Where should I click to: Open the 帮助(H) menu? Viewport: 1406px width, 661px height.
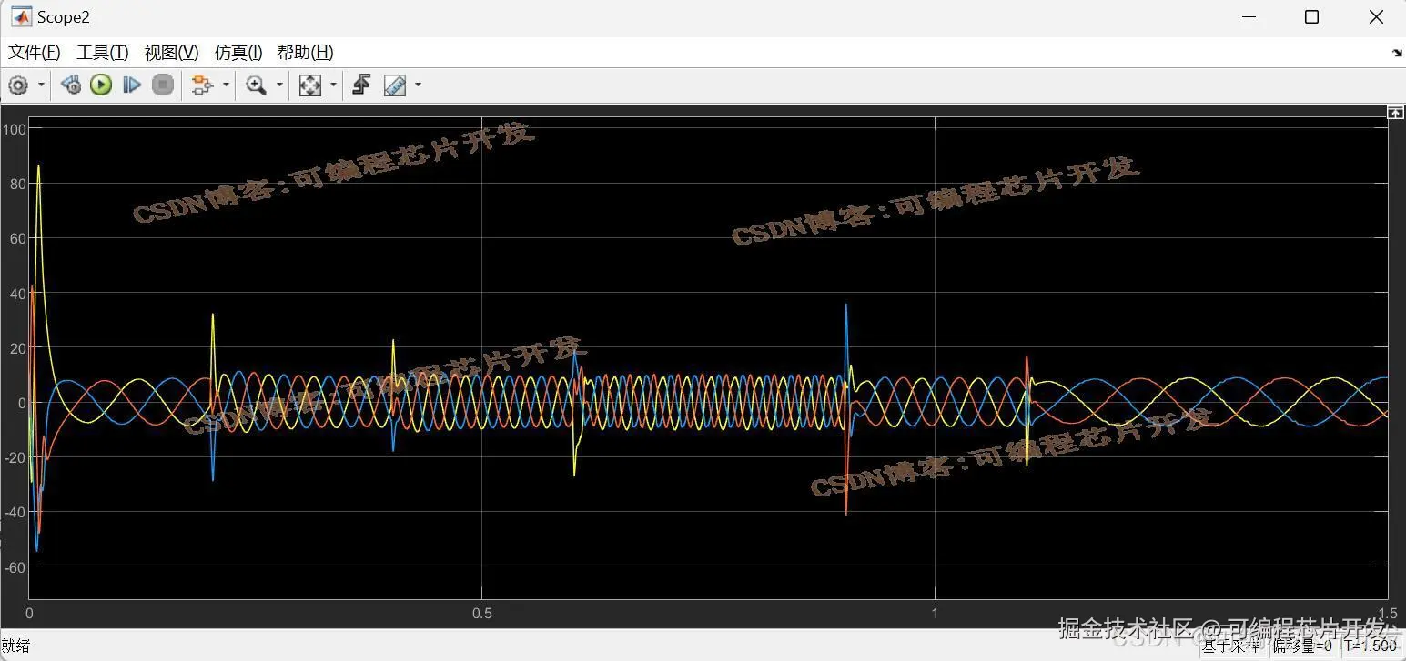point(306,53)
